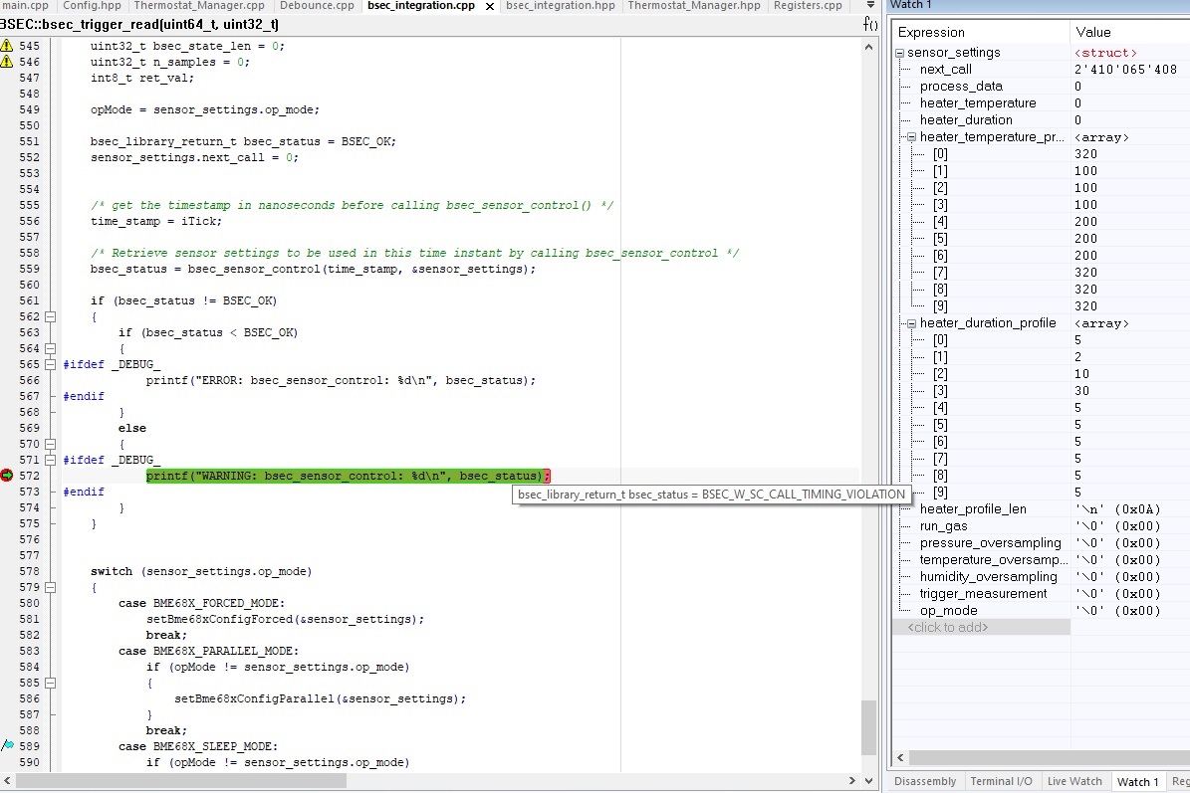
Task: Collapse the sensor_settings struct in Watch
Action: pos(900,53)
